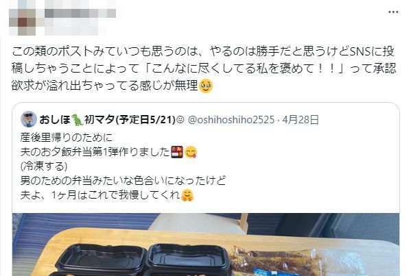Click the bento box emoji

pyautogui.click(x=177, y=152)
